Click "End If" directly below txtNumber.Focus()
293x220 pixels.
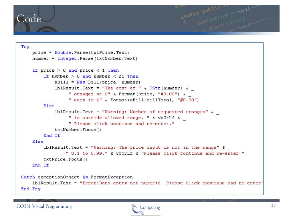[x=52, y=135]
